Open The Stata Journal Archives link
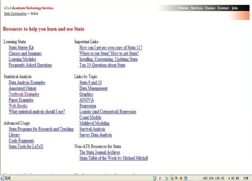 100,152
